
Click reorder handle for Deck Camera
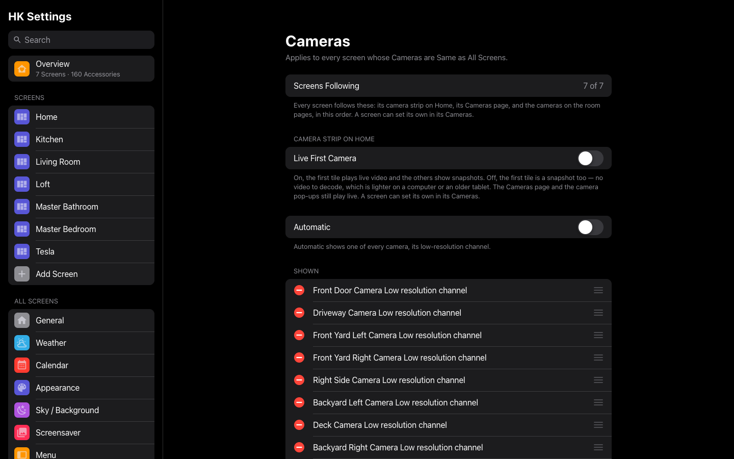coord(598,425)
